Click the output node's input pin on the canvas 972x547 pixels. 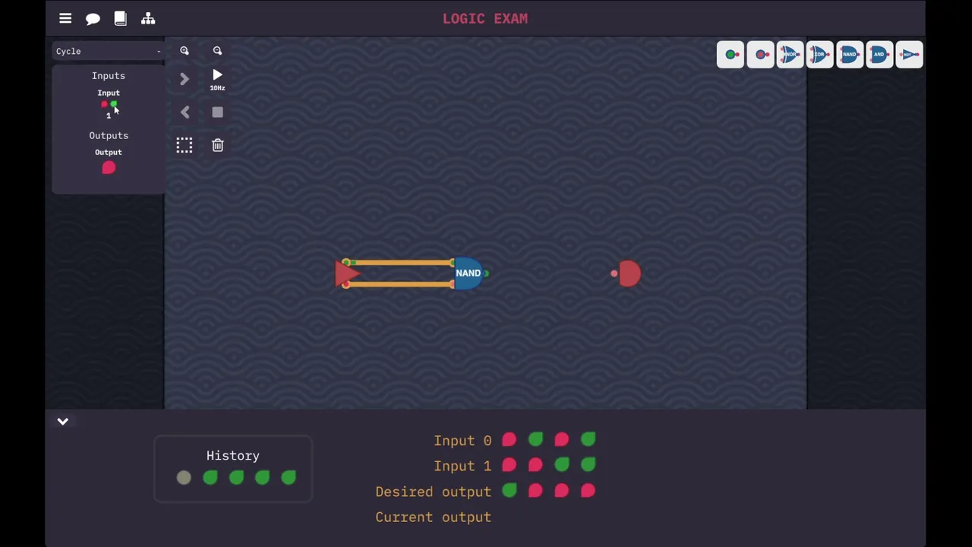(614, 273)
